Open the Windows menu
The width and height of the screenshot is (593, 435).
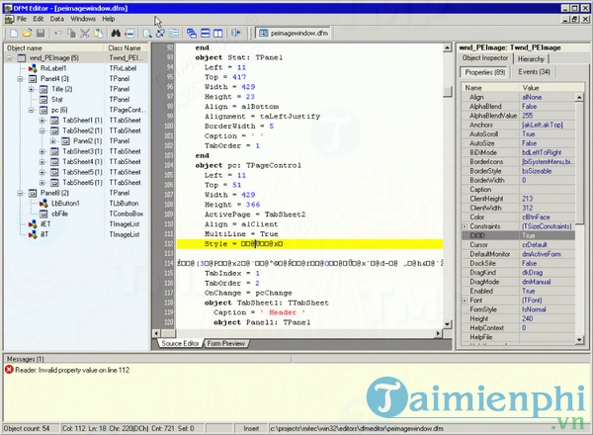[x=83, y=19]
